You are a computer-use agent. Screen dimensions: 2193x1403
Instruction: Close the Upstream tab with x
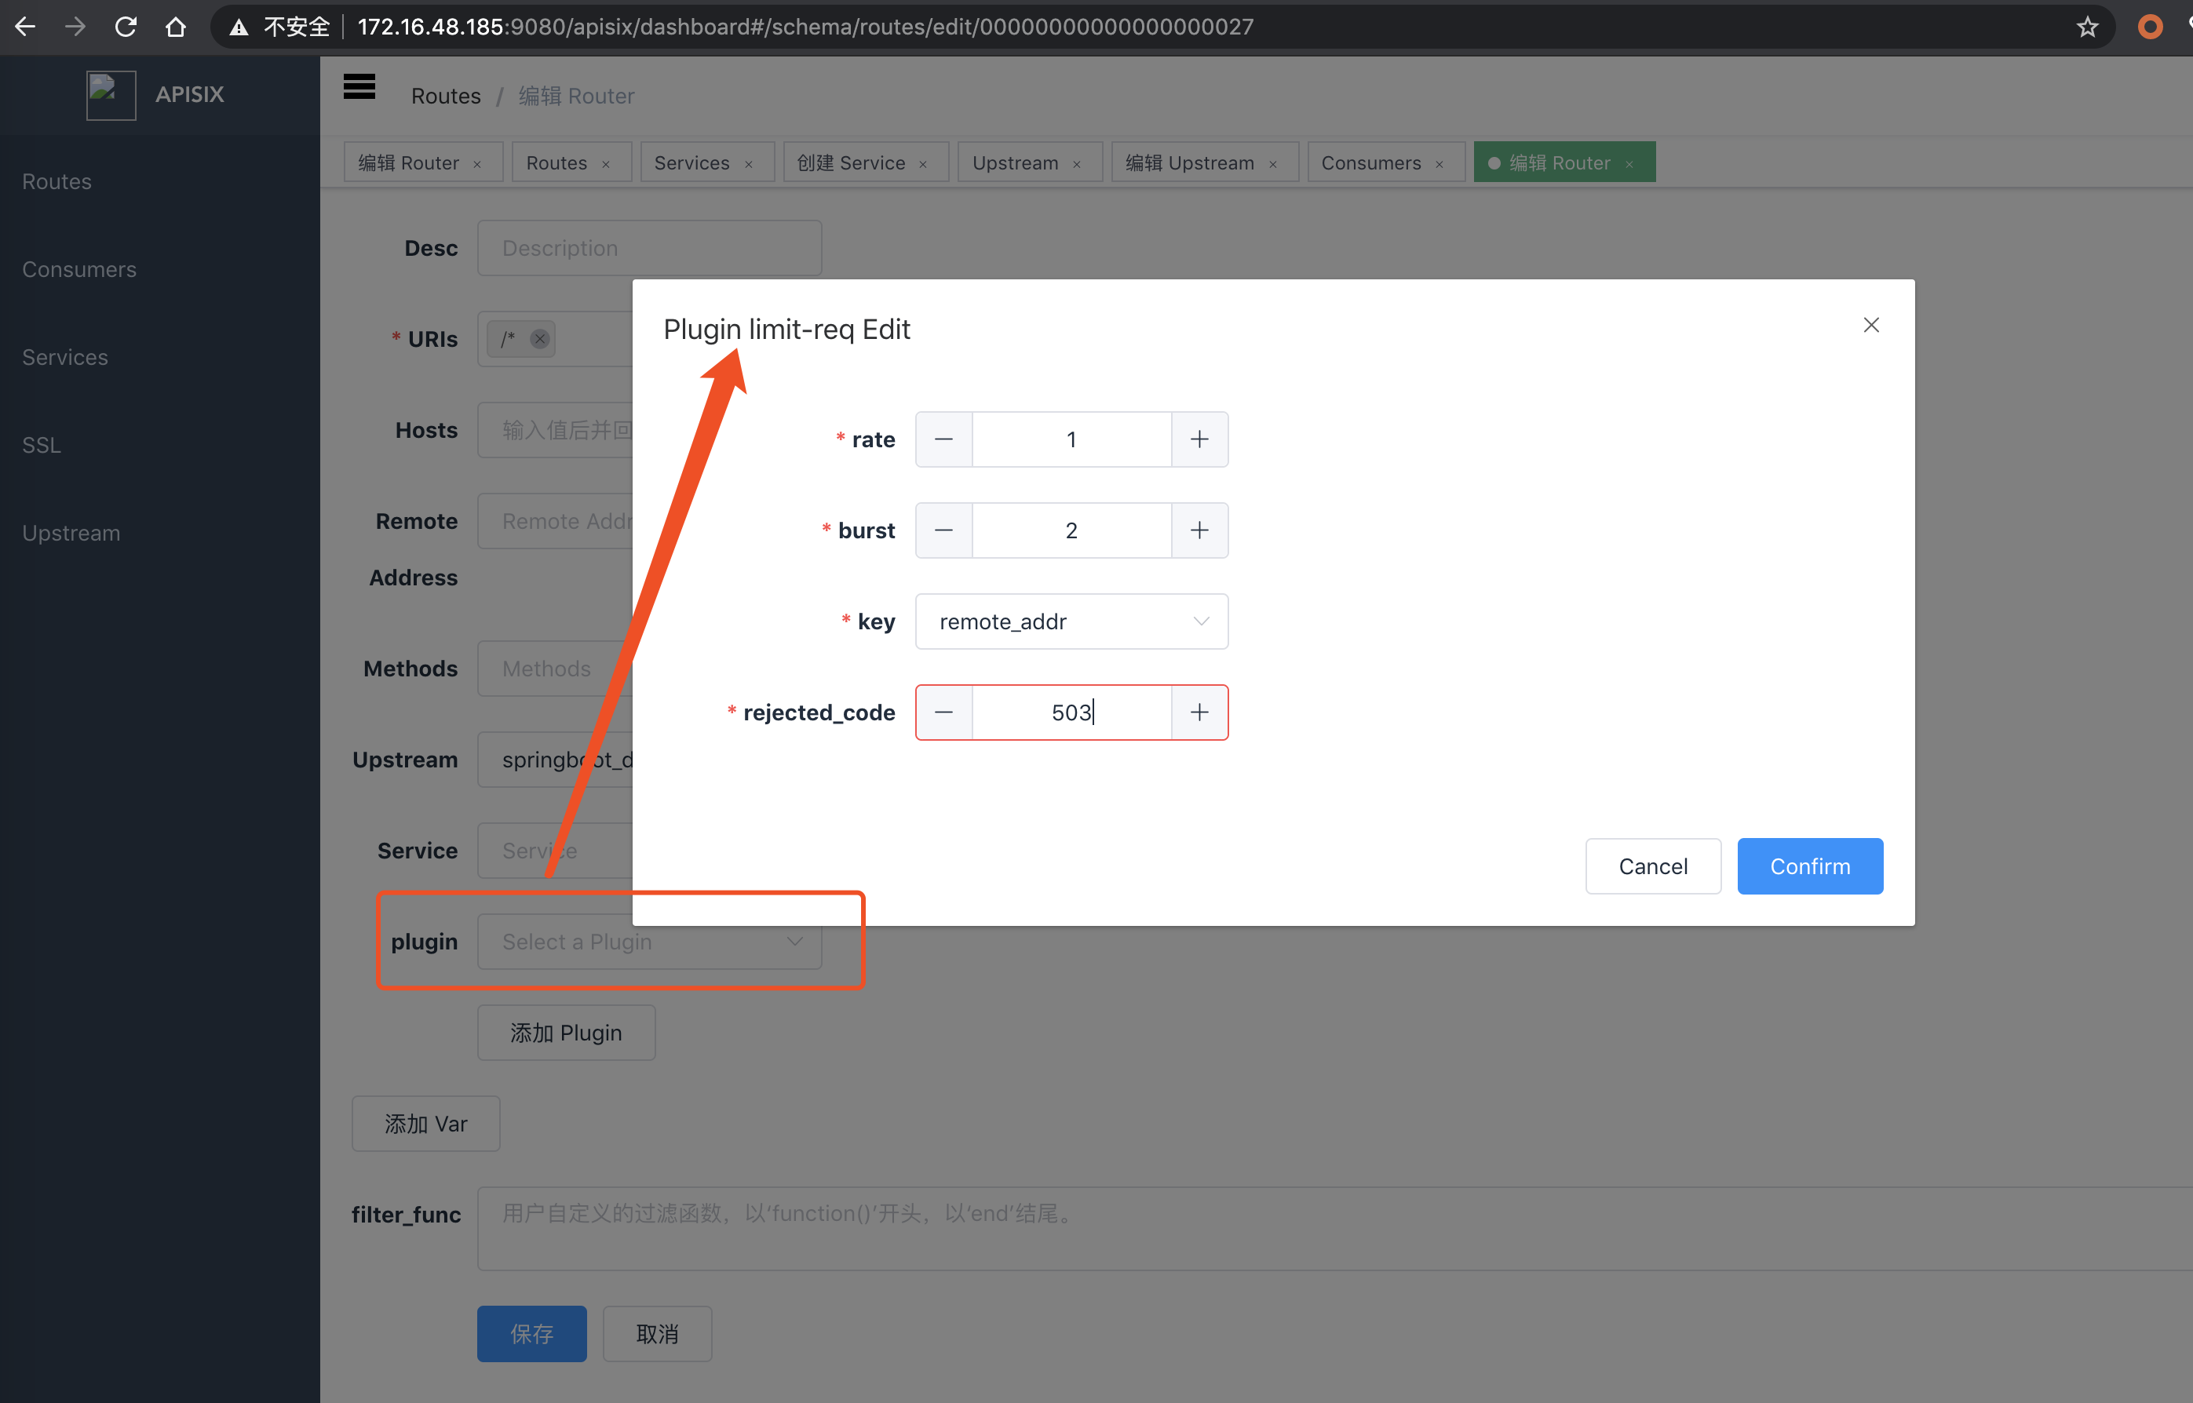1077,164
